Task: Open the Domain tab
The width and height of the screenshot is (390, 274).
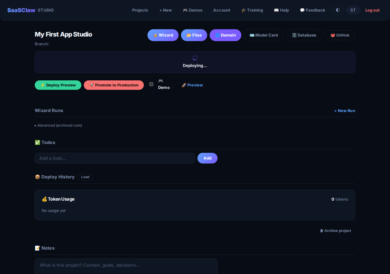Action: point(225,35)
